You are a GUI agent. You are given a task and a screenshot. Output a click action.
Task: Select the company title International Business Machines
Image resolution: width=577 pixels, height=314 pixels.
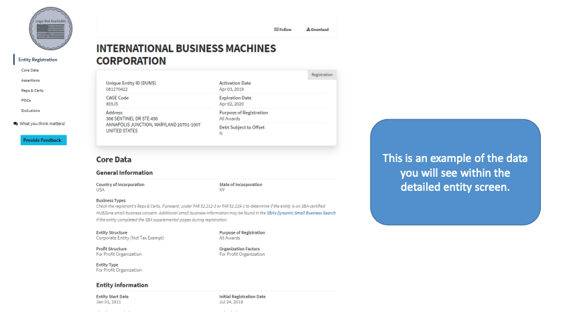(186, 55)
